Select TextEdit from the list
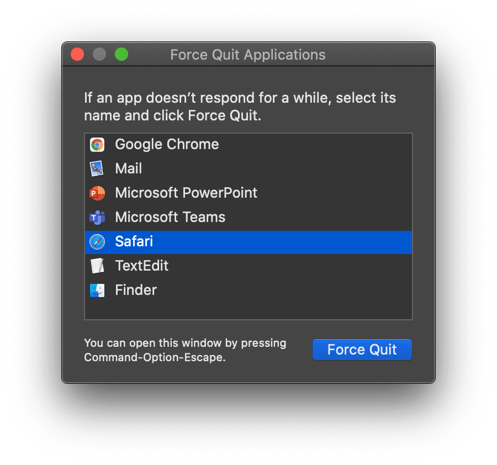The width and height of the screenshot is (497, 465). point(141,266)
